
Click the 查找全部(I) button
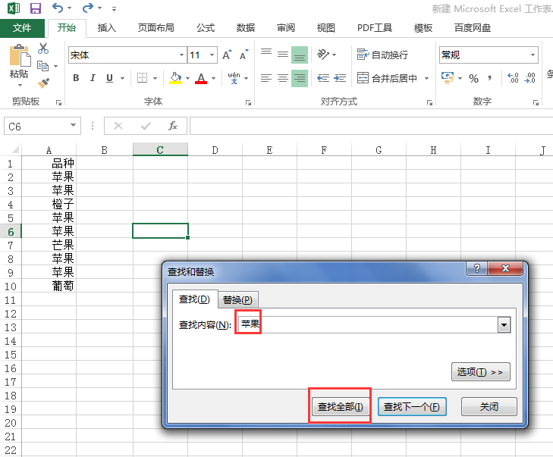click(341, 407)
